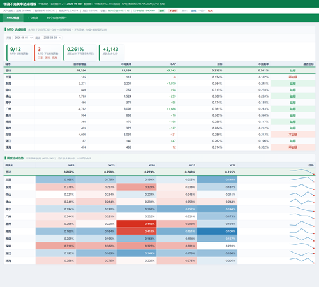Click the total W30 value 0.274%

tap(149, 172)
